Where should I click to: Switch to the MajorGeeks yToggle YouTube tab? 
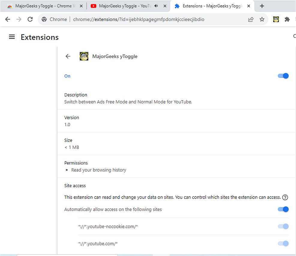(x=124, y=6)
